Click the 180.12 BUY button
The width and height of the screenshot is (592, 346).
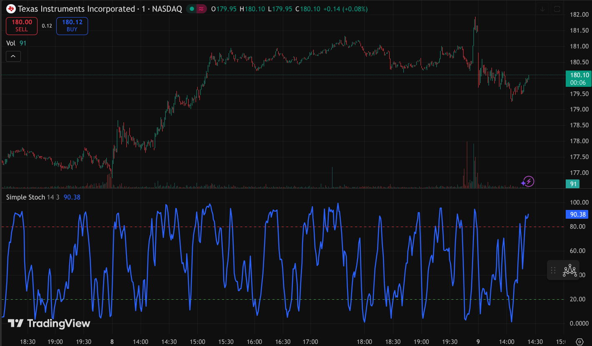(72, 26)
